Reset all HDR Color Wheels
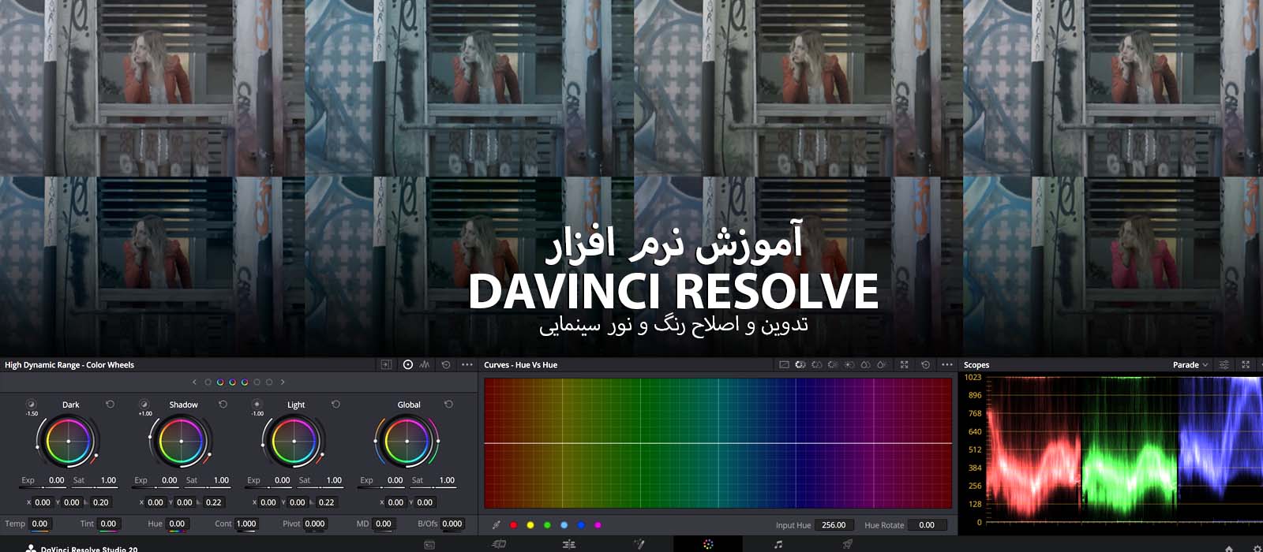Viewport: 1263px width, 552px height. coord(446,365)
